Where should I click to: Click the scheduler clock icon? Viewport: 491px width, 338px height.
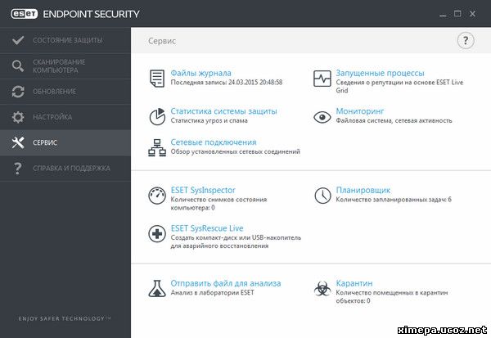[322, 196]
